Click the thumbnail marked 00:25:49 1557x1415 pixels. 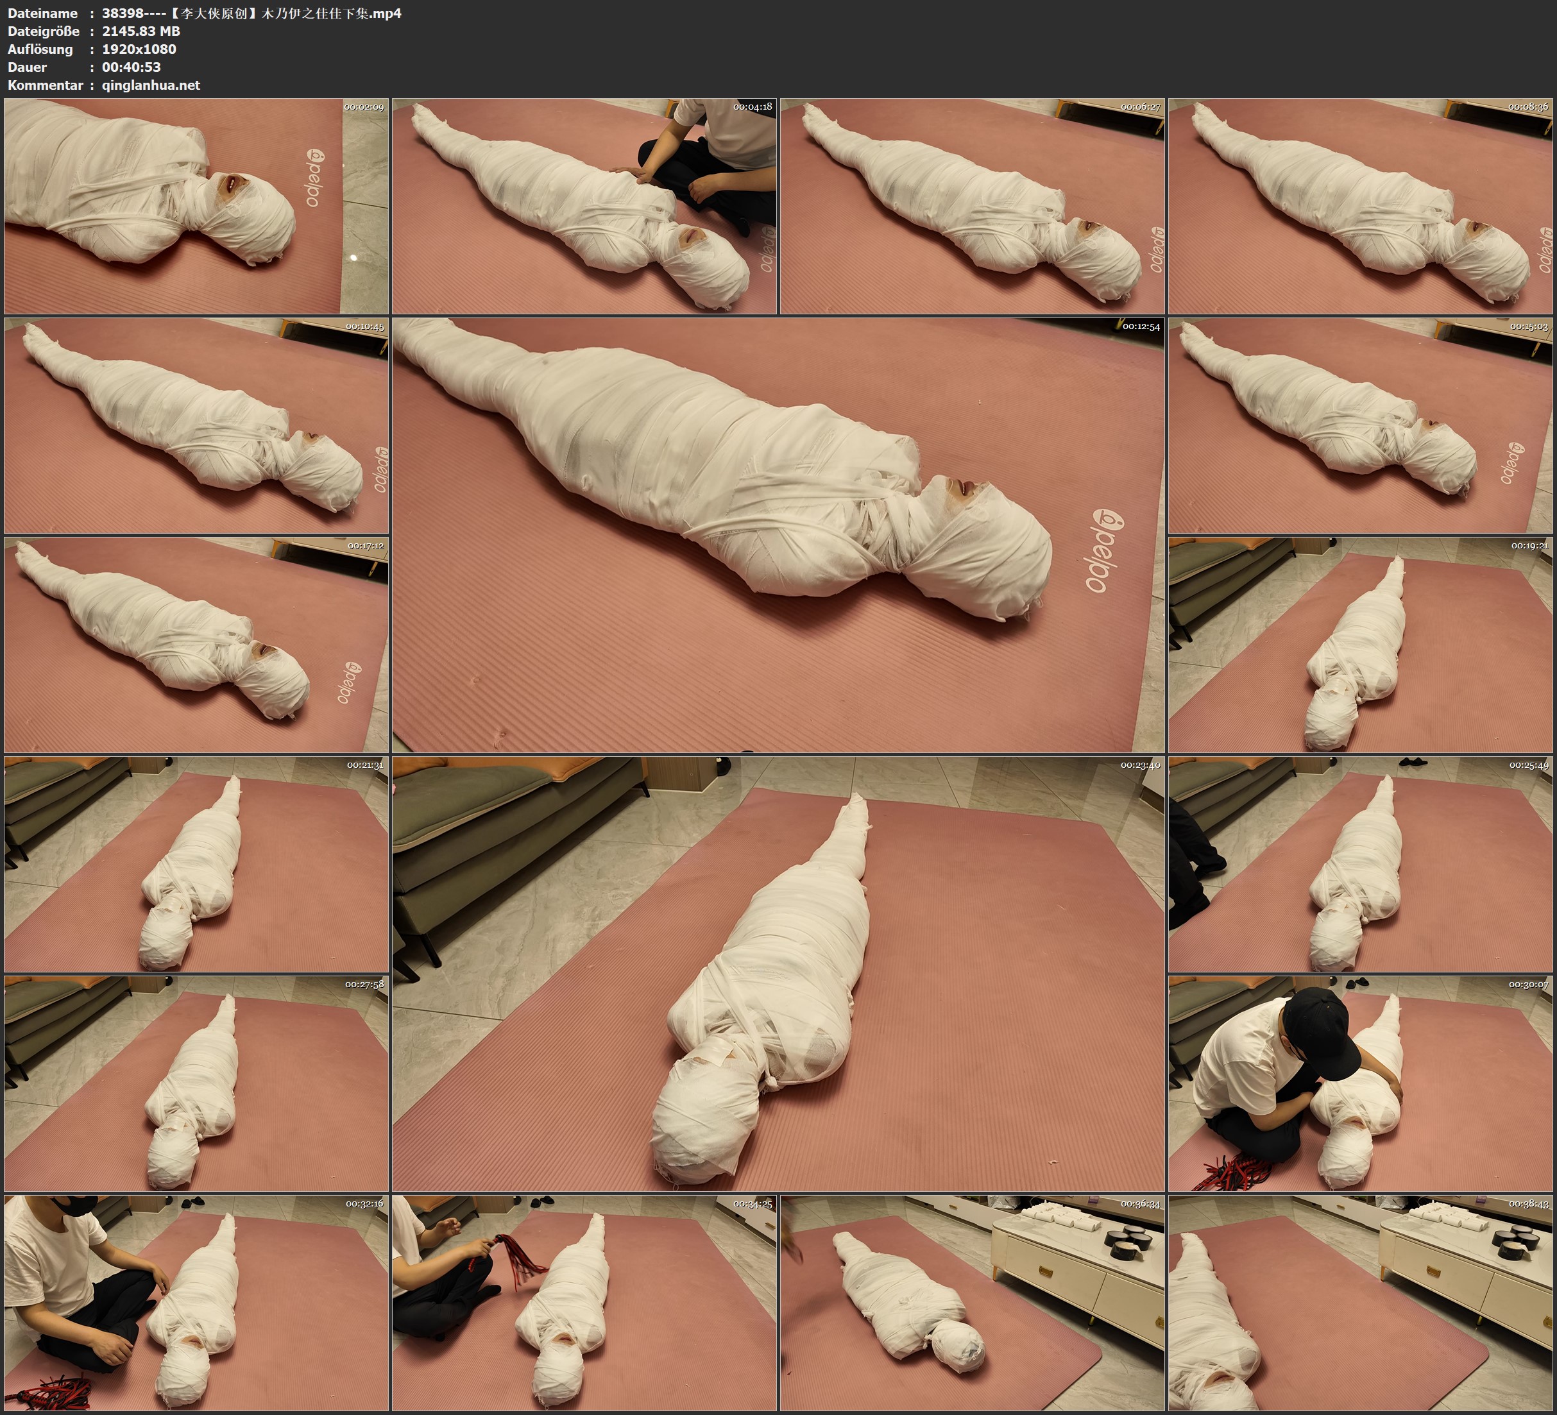(x=1361, y=864)
